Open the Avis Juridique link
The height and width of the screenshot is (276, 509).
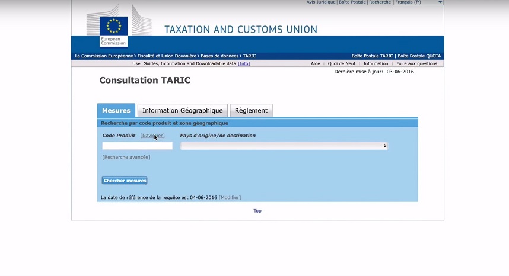pyautogui.click(x=321, y=2)
